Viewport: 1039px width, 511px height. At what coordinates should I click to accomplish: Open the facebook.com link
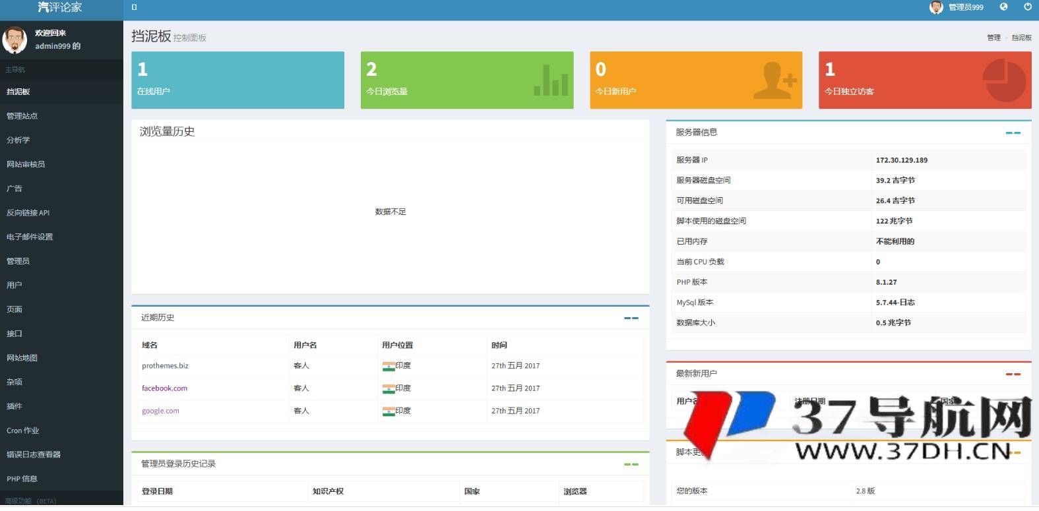pyautogui.click(x=164, y=388)
